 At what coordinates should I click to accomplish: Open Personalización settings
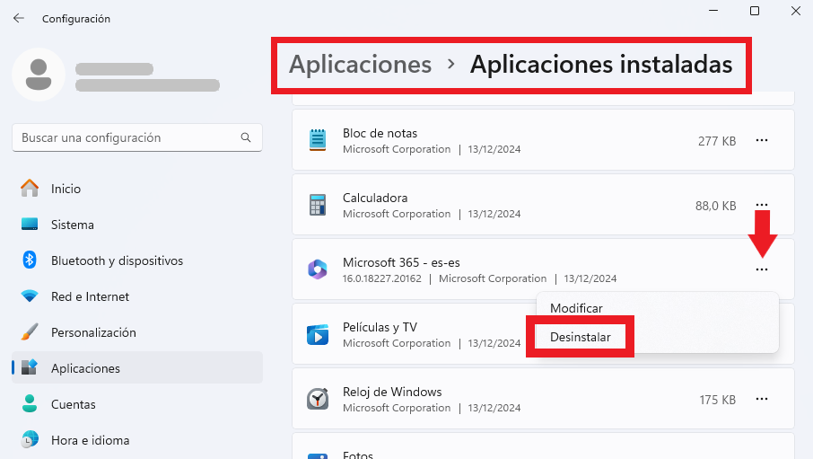pyautogui.click(x=137, y=332)
